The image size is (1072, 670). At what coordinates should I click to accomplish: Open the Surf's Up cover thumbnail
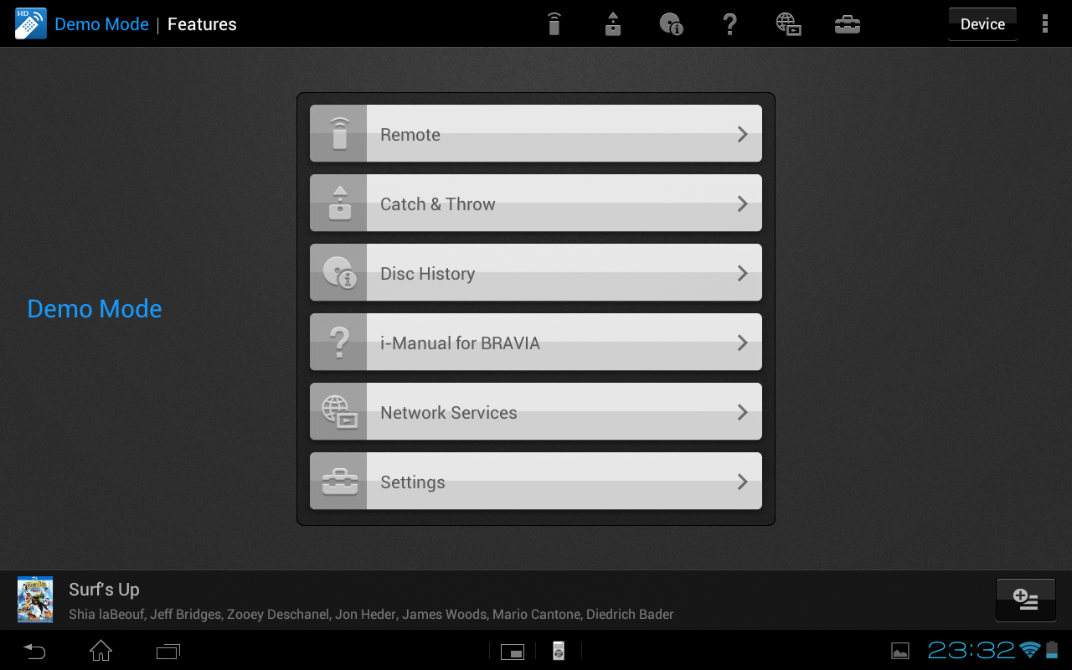coord(35,600)
